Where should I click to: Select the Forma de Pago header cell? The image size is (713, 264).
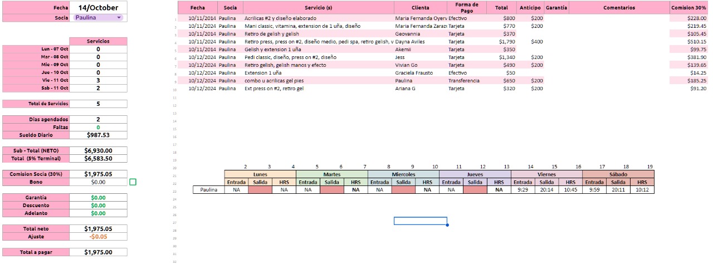point(466,8)
